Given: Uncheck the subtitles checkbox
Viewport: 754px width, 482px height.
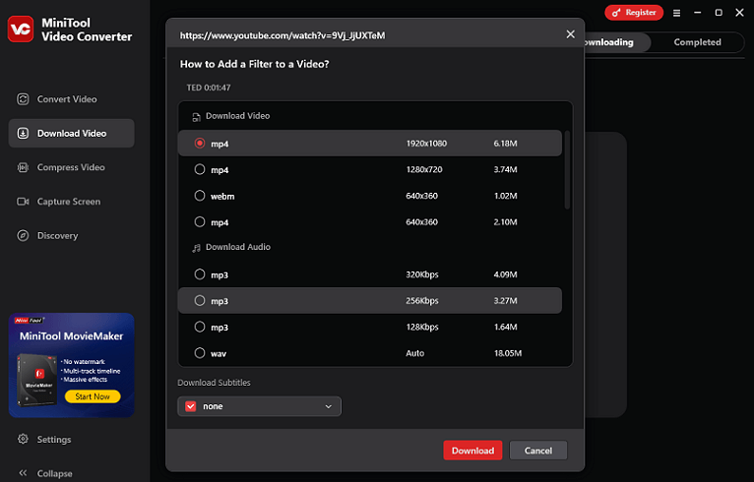Looking at the screenshot, I should click(191, 406).
